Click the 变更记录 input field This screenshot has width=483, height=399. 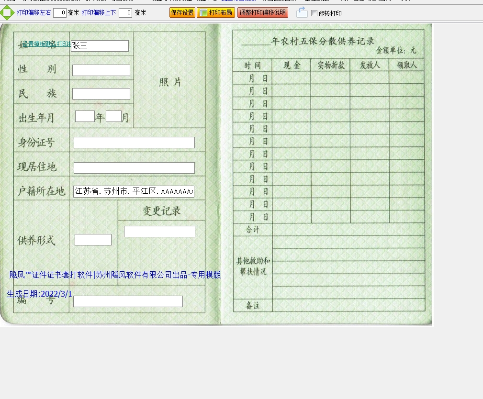click(x=159, y=232)
